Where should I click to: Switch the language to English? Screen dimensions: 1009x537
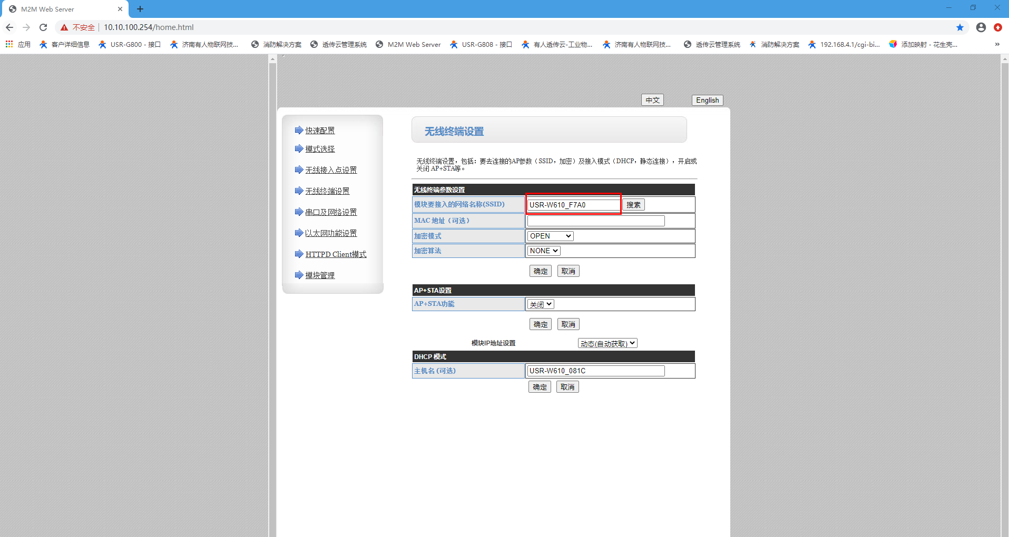707,100
